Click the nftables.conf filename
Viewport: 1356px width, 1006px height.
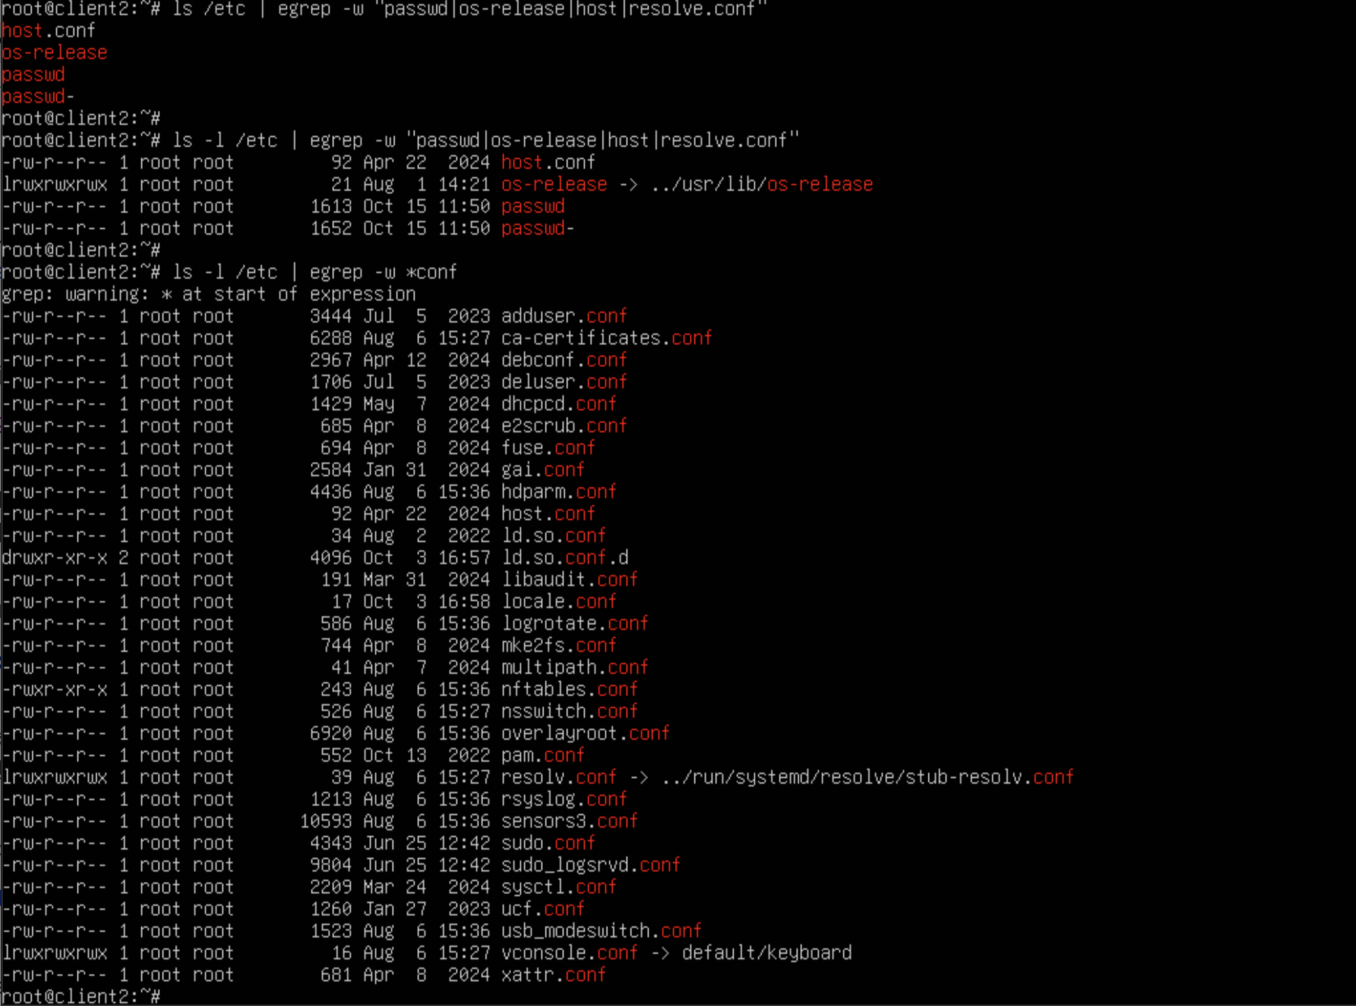569,690
